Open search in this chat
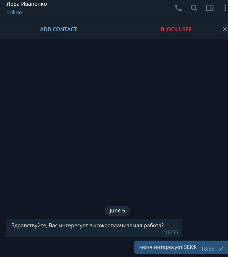 194,8
